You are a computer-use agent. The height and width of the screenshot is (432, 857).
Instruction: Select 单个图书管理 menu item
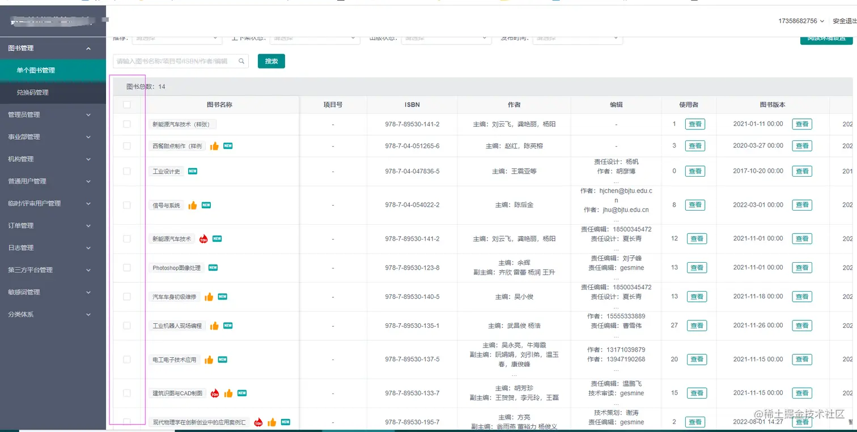(53, 70)
